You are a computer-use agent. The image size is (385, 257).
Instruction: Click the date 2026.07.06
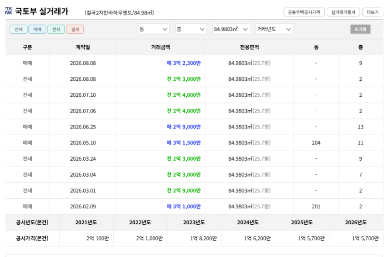(x=83, y=111)
